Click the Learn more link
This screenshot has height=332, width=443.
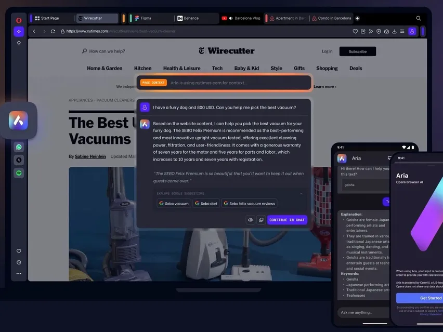pyautogui.click(x=325, y=87)
